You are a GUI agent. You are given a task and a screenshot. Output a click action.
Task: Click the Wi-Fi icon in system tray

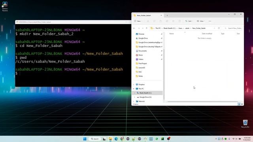[x=233, y=139]
